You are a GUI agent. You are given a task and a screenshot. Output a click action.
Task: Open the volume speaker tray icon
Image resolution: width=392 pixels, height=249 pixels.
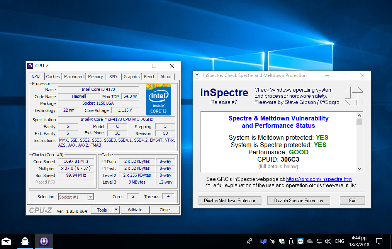coord(328,241)
